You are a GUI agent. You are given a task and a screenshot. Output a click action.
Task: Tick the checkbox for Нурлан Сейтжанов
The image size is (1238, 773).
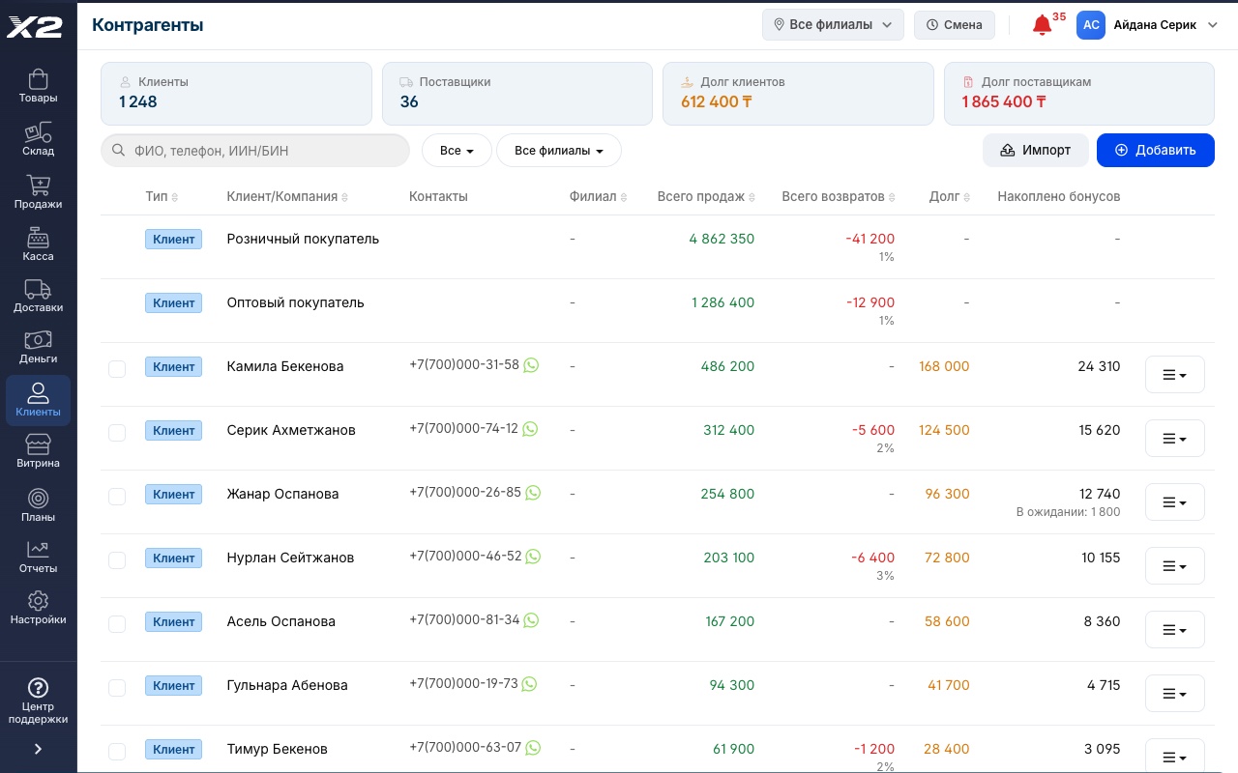[x=117, y=559]
